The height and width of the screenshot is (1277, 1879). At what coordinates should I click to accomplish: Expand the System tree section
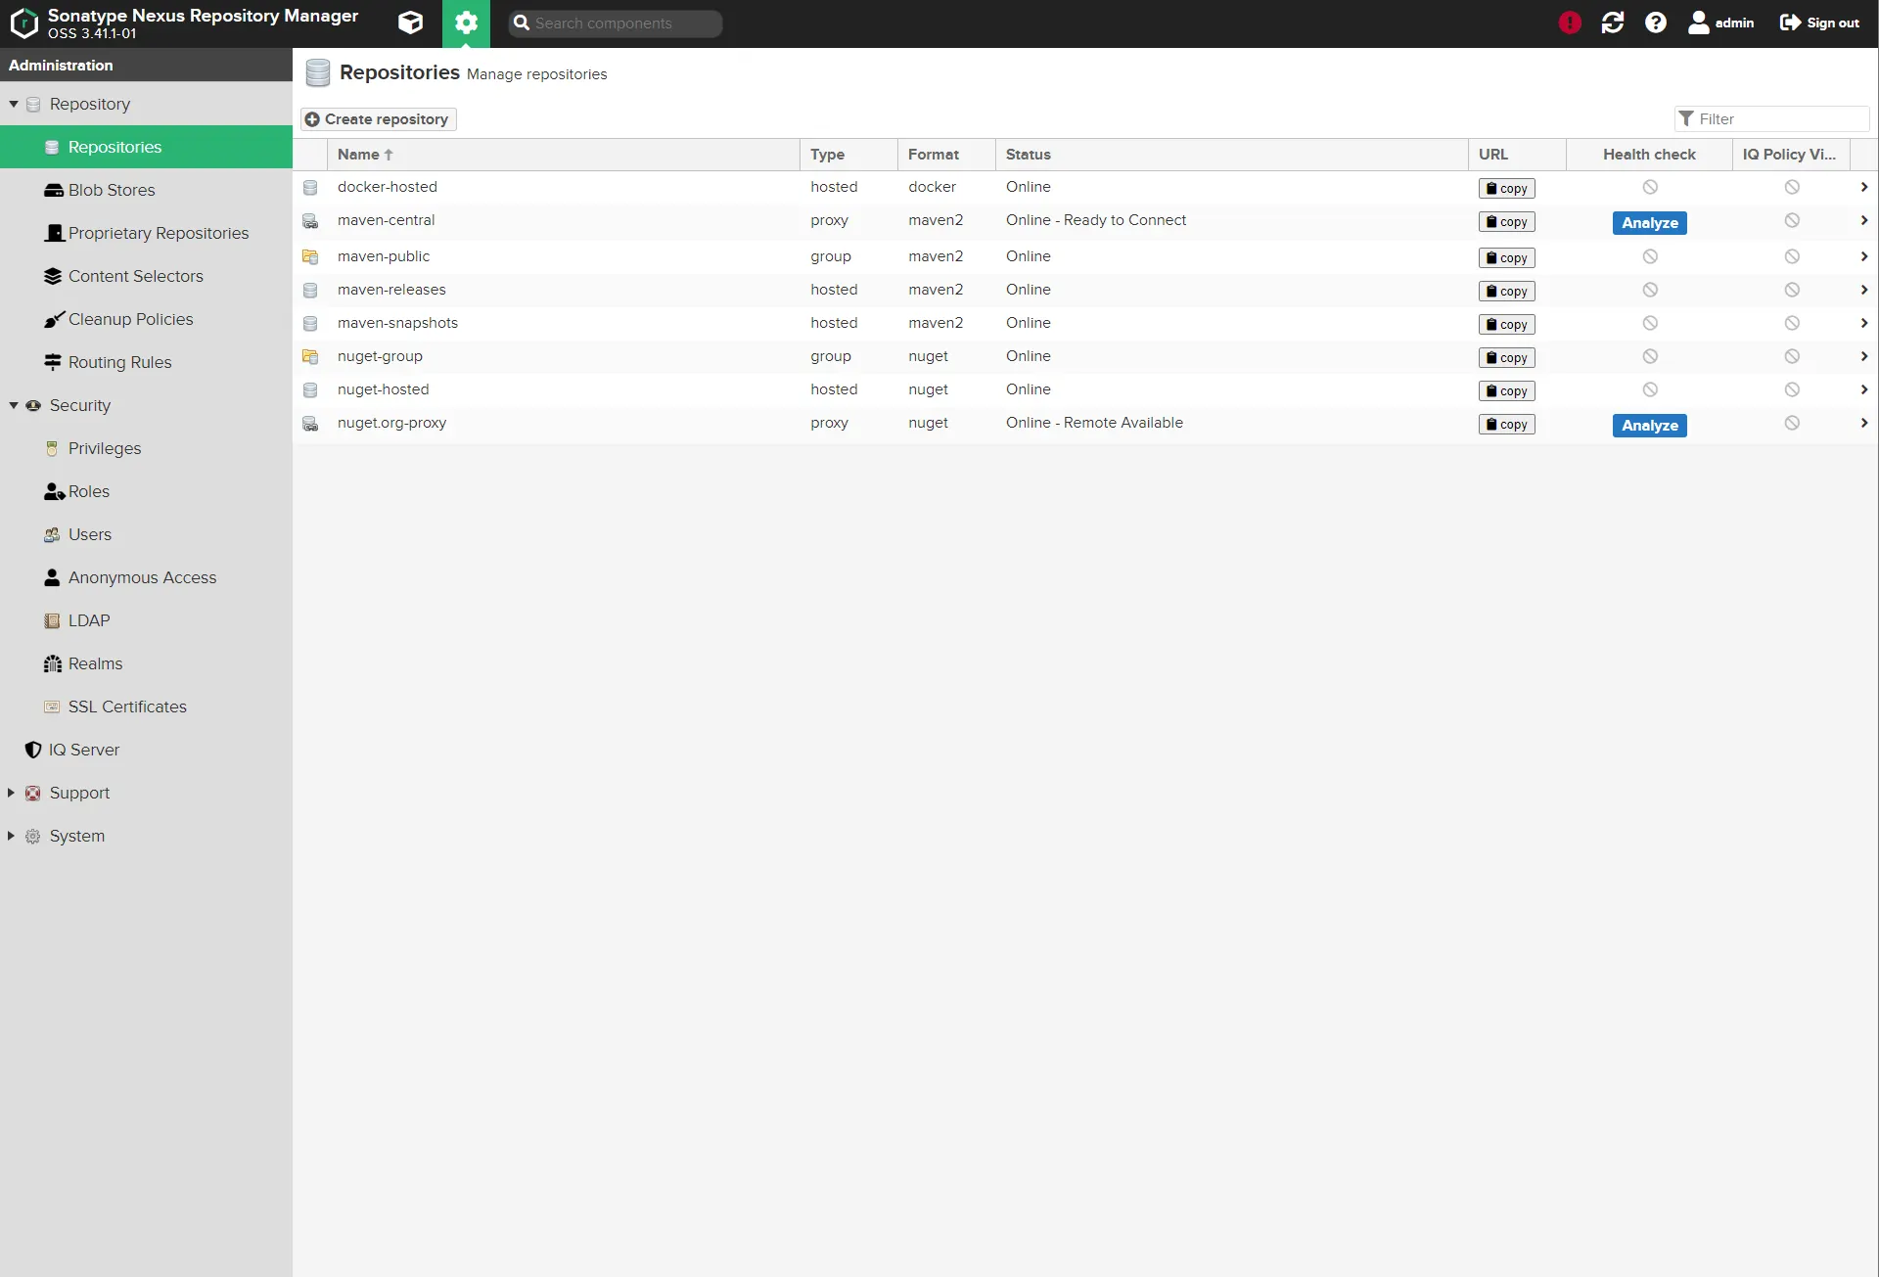[11, 836]
